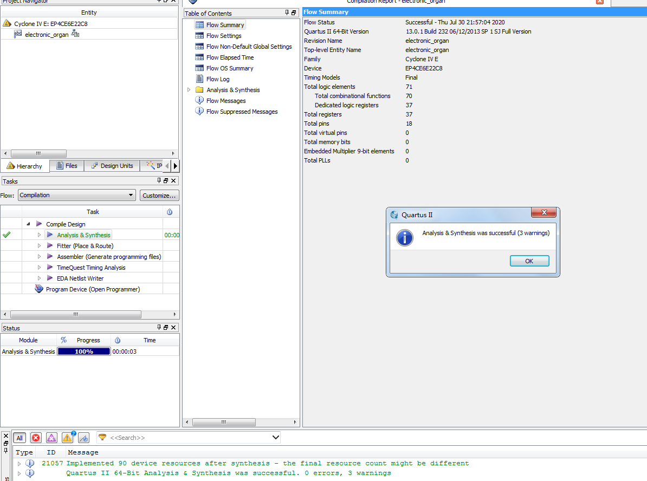This screenshot has width=647, height=481.
Task: Switch to the Files tab
Action: 67,166
